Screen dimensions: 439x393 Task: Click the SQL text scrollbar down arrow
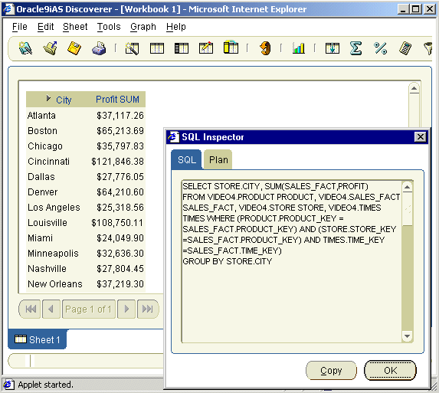pos(407,336)
